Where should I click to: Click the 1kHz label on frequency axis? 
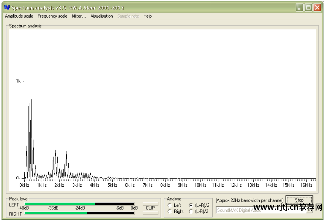[x=42, y=185]
